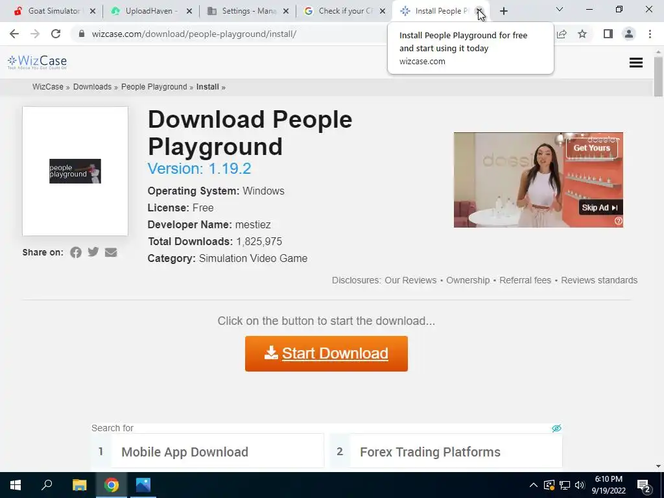Select the Install People Playground tab

point(440,11)
